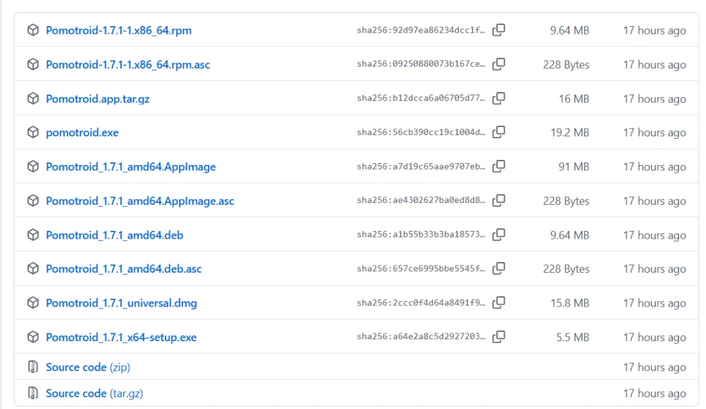Download Source code (zip)

click(88, 367)
